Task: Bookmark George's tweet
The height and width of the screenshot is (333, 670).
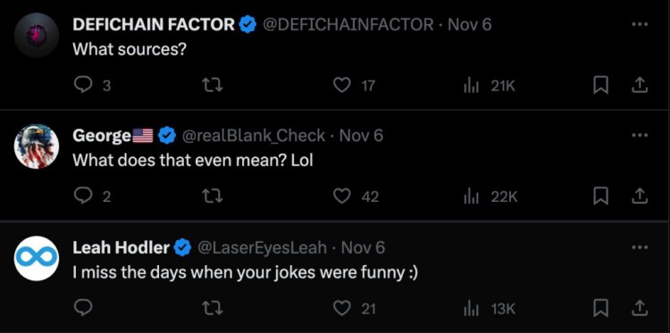Action: click(601, 196)
